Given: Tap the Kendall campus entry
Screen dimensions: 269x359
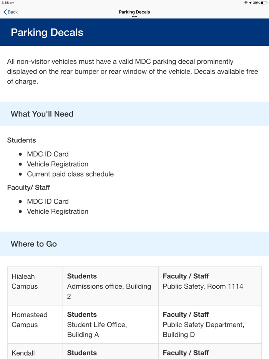Looking at the screenshot, I should pos(35,353).
